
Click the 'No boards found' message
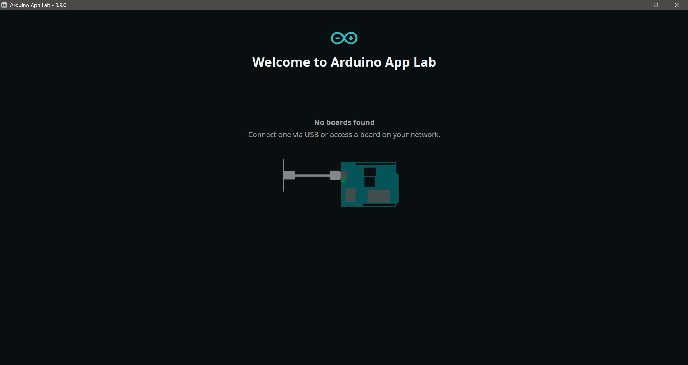(x=344, y=122)
